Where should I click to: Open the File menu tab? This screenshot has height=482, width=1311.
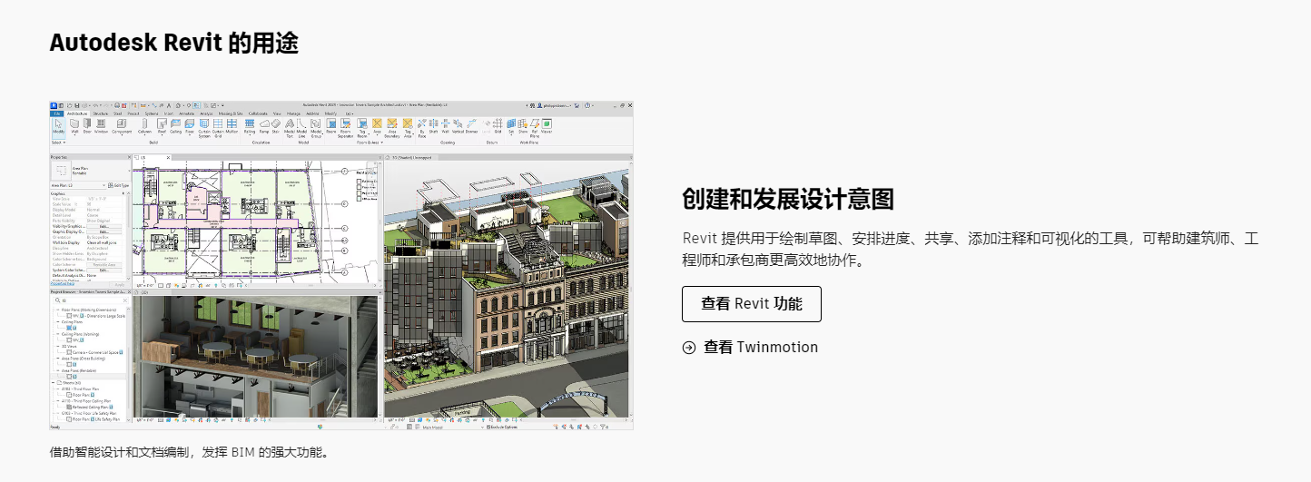point(55,113)
